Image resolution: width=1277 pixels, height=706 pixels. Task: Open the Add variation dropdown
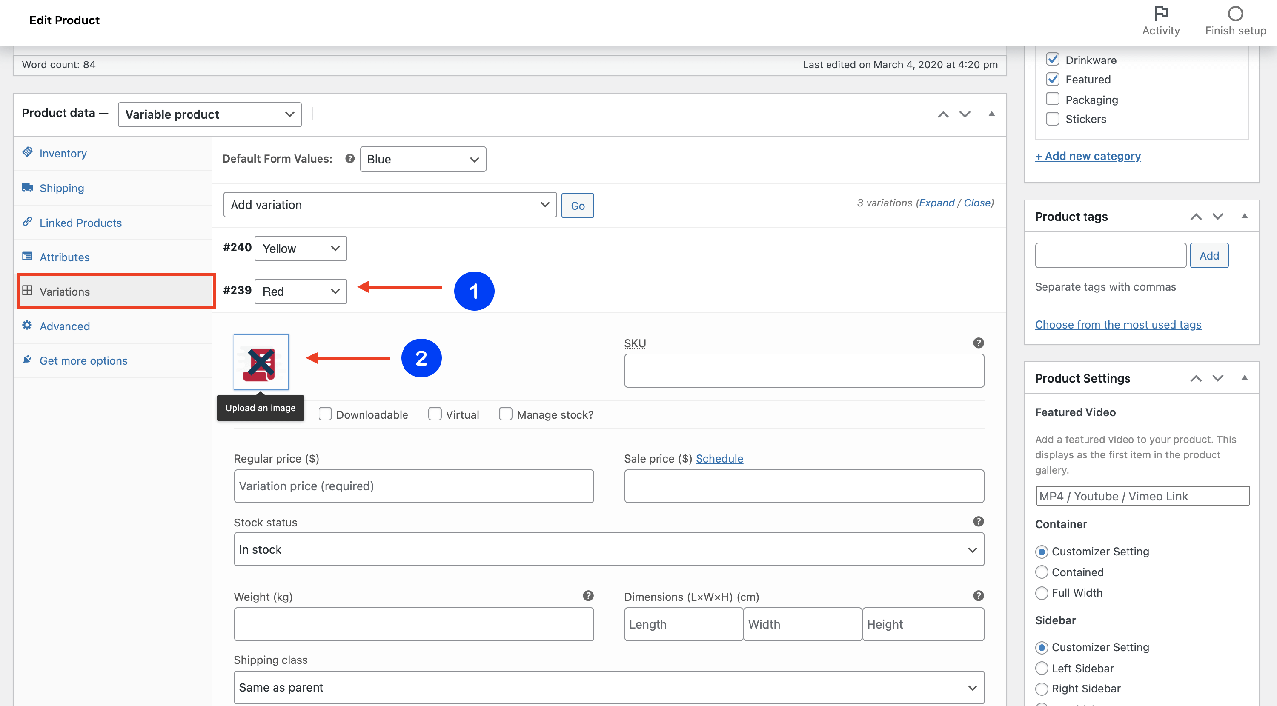(389, 205)
